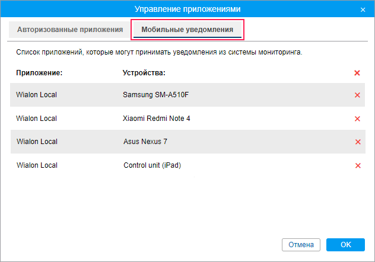
Task: Select Wialon Local in the Asus Nexus row
Action: coord(37,142)
